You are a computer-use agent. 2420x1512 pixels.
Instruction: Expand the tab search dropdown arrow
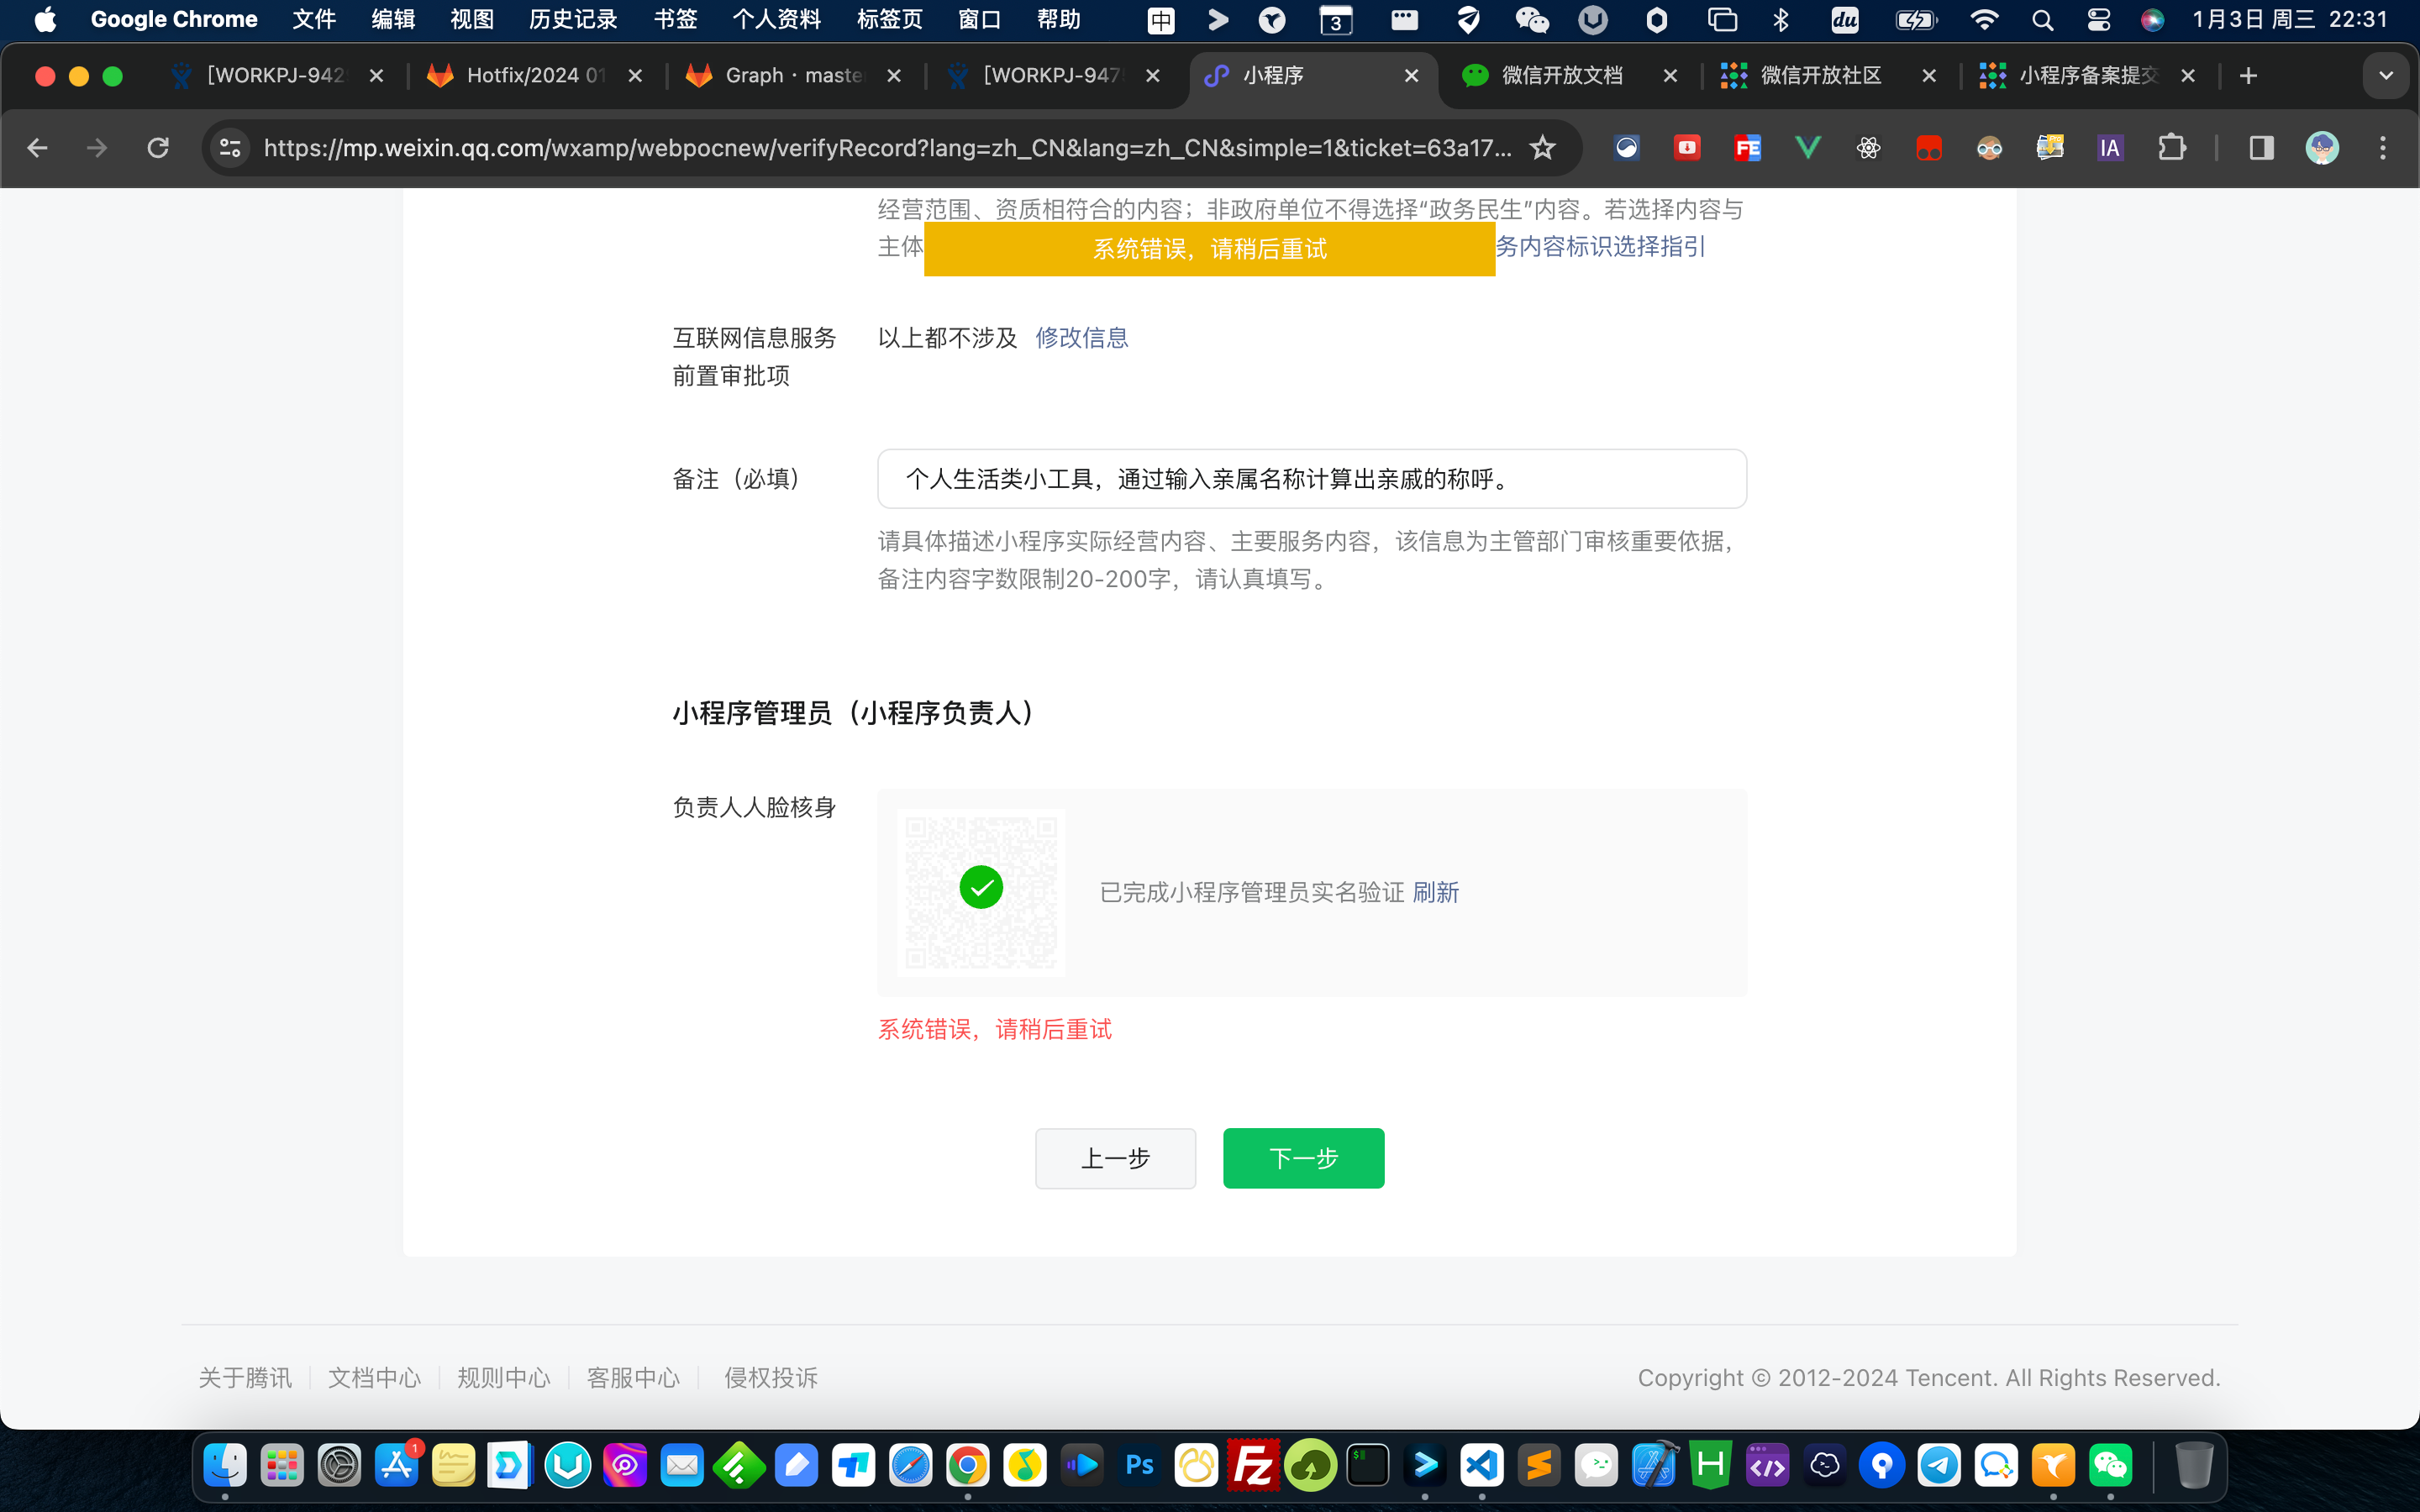coord(2386,76)
